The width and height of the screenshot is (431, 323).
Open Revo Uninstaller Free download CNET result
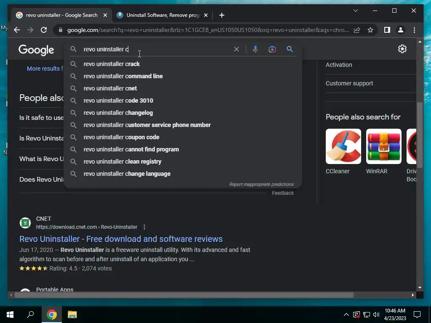point(121,239)
